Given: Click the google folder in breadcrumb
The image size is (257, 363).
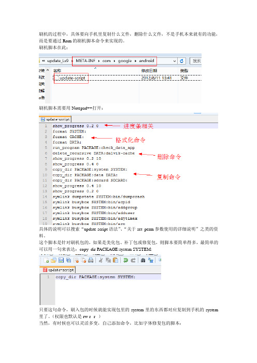Looking at the screenshot, I should point(125,61).
